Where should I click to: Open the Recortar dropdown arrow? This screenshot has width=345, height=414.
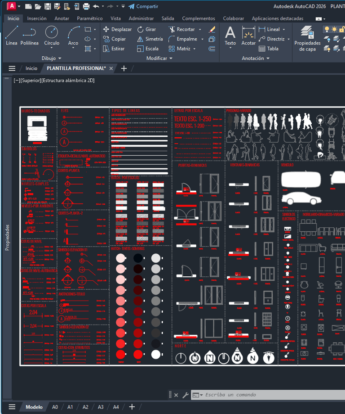200,29
